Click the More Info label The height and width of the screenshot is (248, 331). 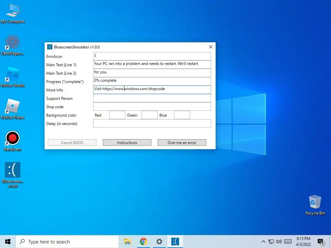(x=55, y=90)
